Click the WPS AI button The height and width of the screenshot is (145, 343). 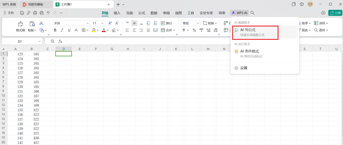coord(240,13)
